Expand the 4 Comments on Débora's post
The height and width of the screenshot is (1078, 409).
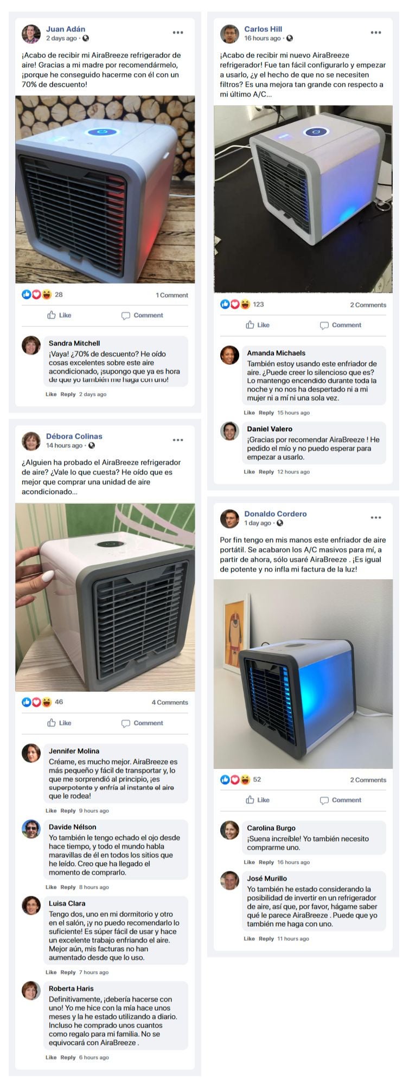pos(170,702)
